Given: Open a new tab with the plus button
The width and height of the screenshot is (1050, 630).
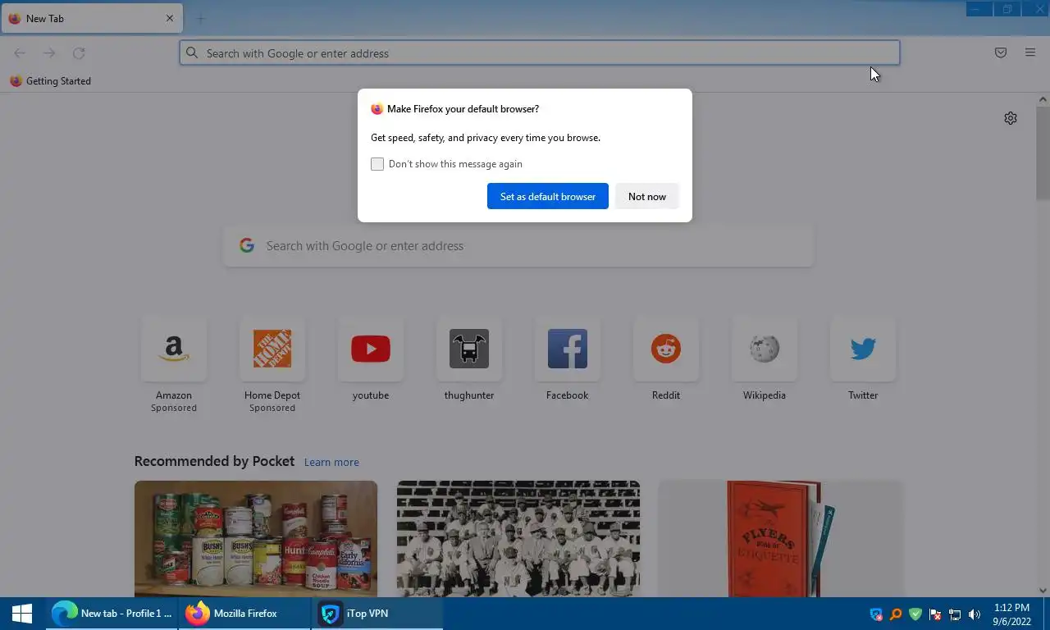Looking at the screenshot, I should pos(200,18).
